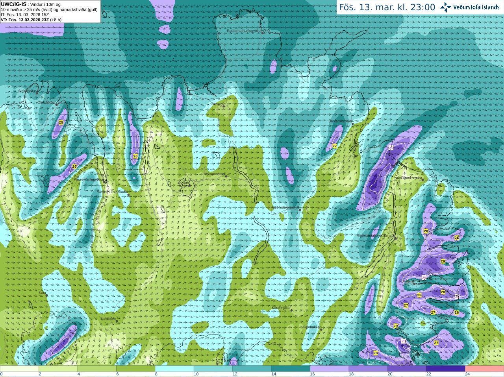Screen dimensions: 504x377
Task: Click yellow gust marker 28 at the bottom map edge
Action: (x=376, y=353)
